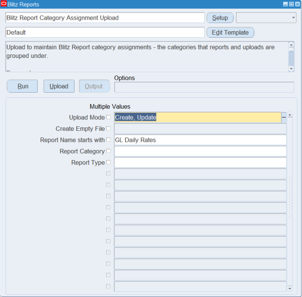Viewport: 302px width, 297px height.
Task: Click the report description text area
Action: pos(147,57)
